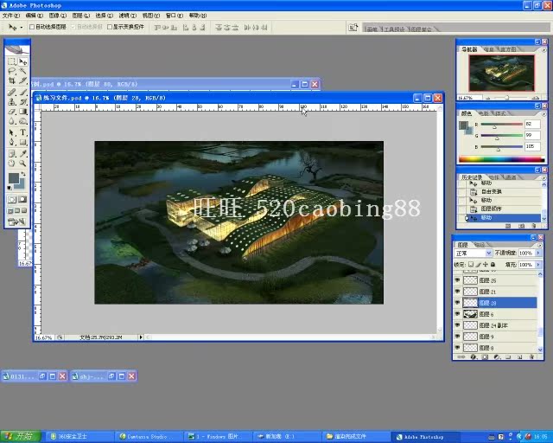Add a layer mask in Layers panel

pos(485,357)
